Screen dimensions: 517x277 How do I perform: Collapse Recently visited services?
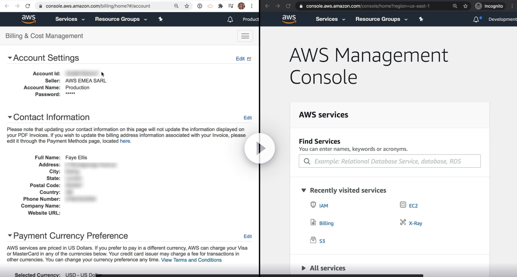[x=304, y=190]
